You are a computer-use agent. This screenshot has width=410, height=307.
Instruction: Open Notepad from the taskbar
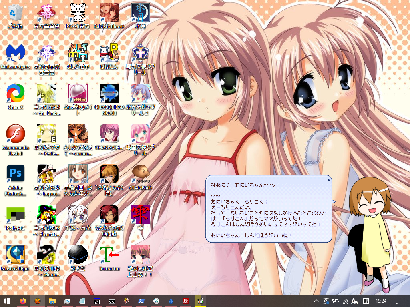82,301
